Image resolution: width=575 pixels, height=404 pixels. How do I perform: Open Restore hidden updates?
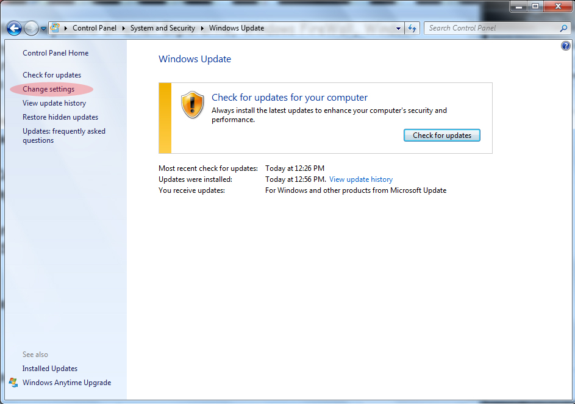60,117
